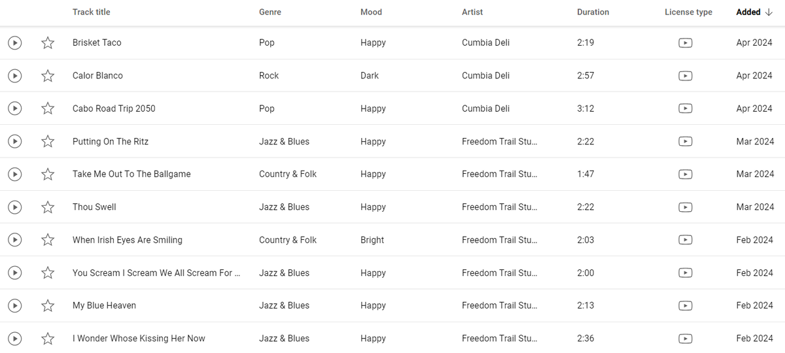Star the Cabo Road Trip 2050 track
This screenshot has height=353, width=785.
click(x=48, y=109)
